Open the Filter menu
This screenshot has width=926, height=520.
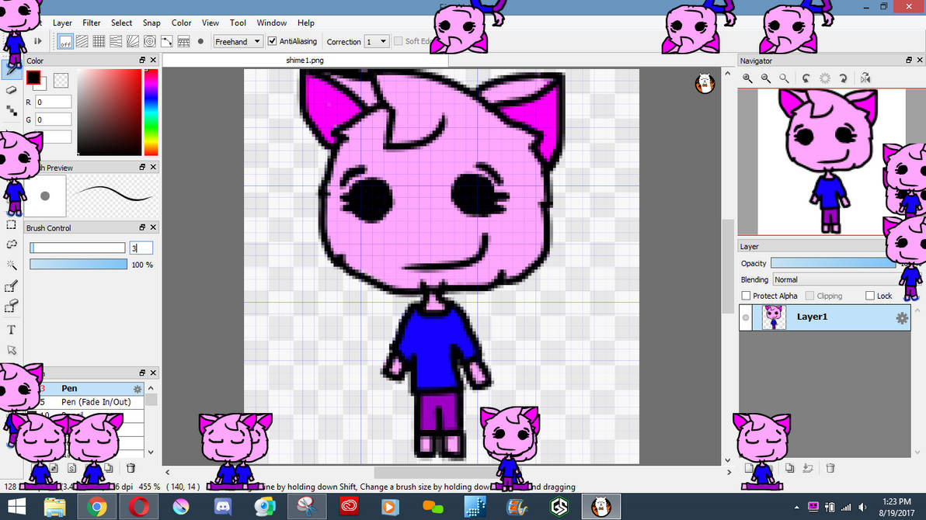(x=92, y=23)
